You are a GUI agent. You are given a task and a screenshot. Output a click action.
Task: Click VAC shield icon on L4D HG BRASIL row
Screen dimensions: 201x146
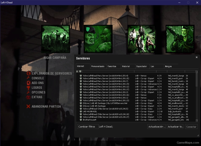tap(81, 111)
